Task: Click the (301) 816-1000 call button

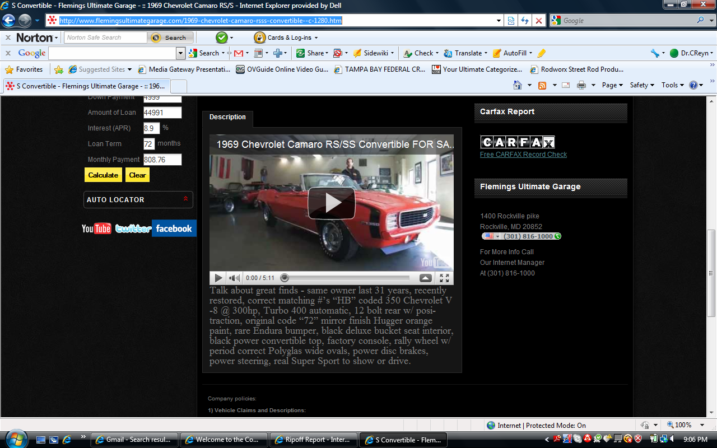Action: click(x=522, y=236)
